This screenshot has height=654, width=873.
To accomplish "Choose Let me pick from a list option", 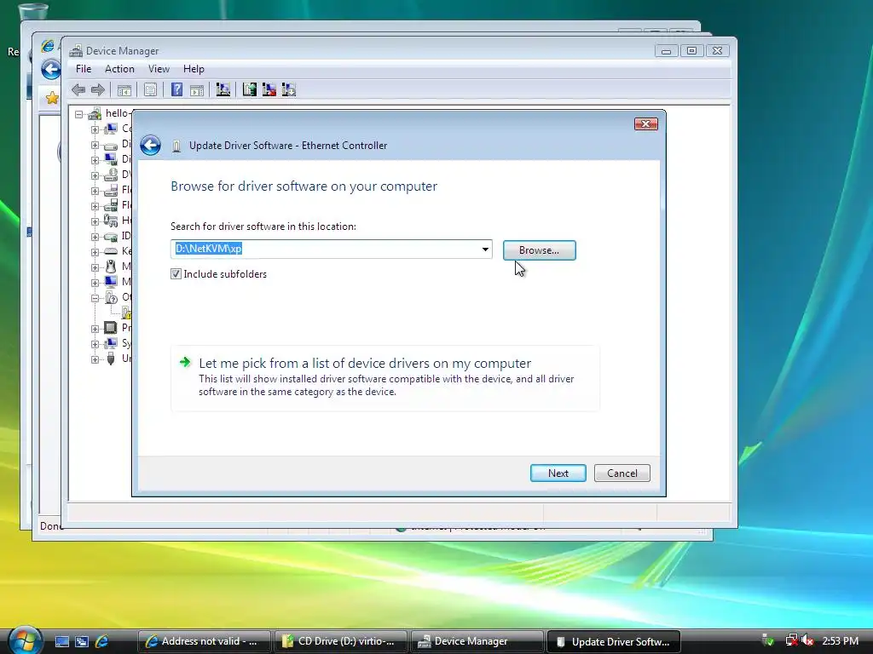I will tap(385, 378).
